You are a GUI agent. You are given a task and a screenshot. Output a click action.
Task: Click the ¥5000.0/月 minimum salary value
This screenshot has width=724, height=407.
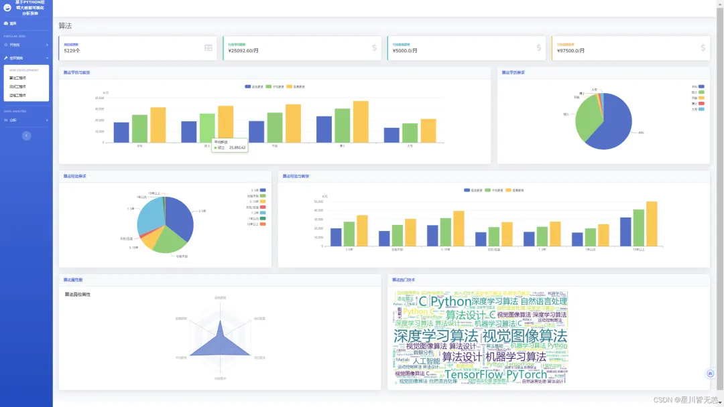405,51
